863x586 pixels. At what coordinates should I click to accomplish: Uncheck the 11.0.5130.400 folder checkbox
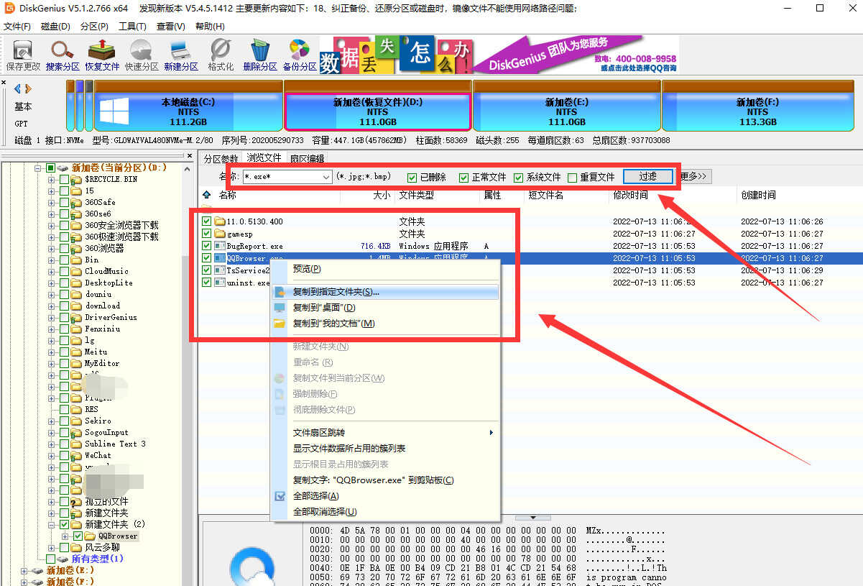207,221
